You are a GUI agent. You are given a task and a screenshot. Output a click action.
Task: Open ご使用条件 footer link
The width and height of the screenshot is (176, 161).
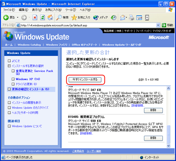click(78, 151)
